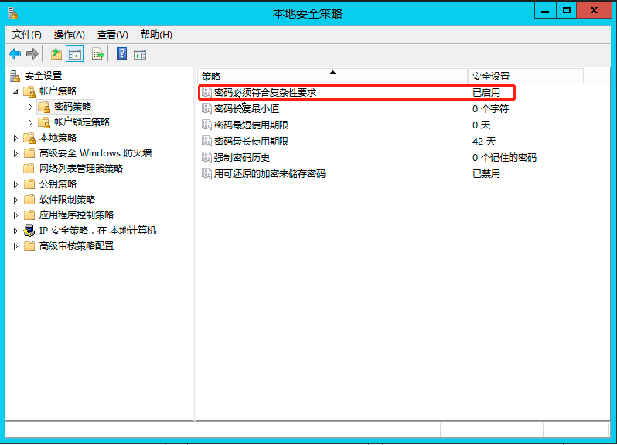Click the 本地策略 folder icon
The width and height of the screenshot is (617, 445).
click(29, 138)
